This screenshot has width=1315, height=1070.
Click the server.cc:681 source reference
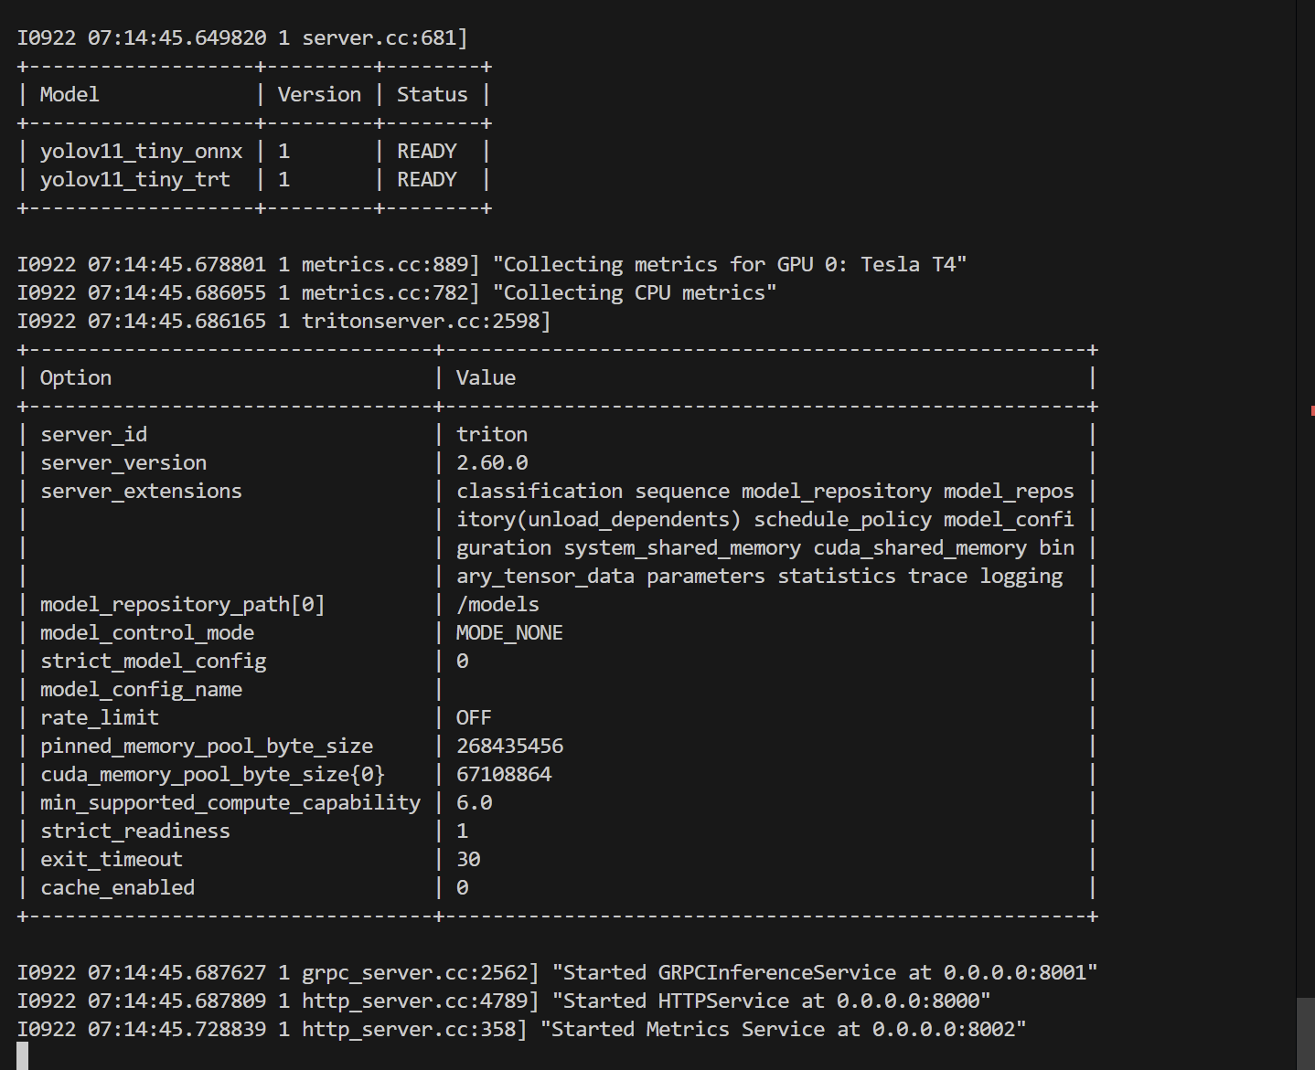tap(379, 38)
